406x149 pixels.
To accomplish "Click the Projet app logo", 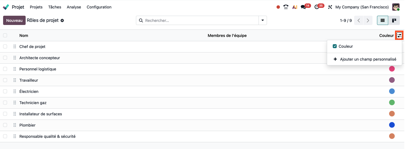I will (6, 7).
